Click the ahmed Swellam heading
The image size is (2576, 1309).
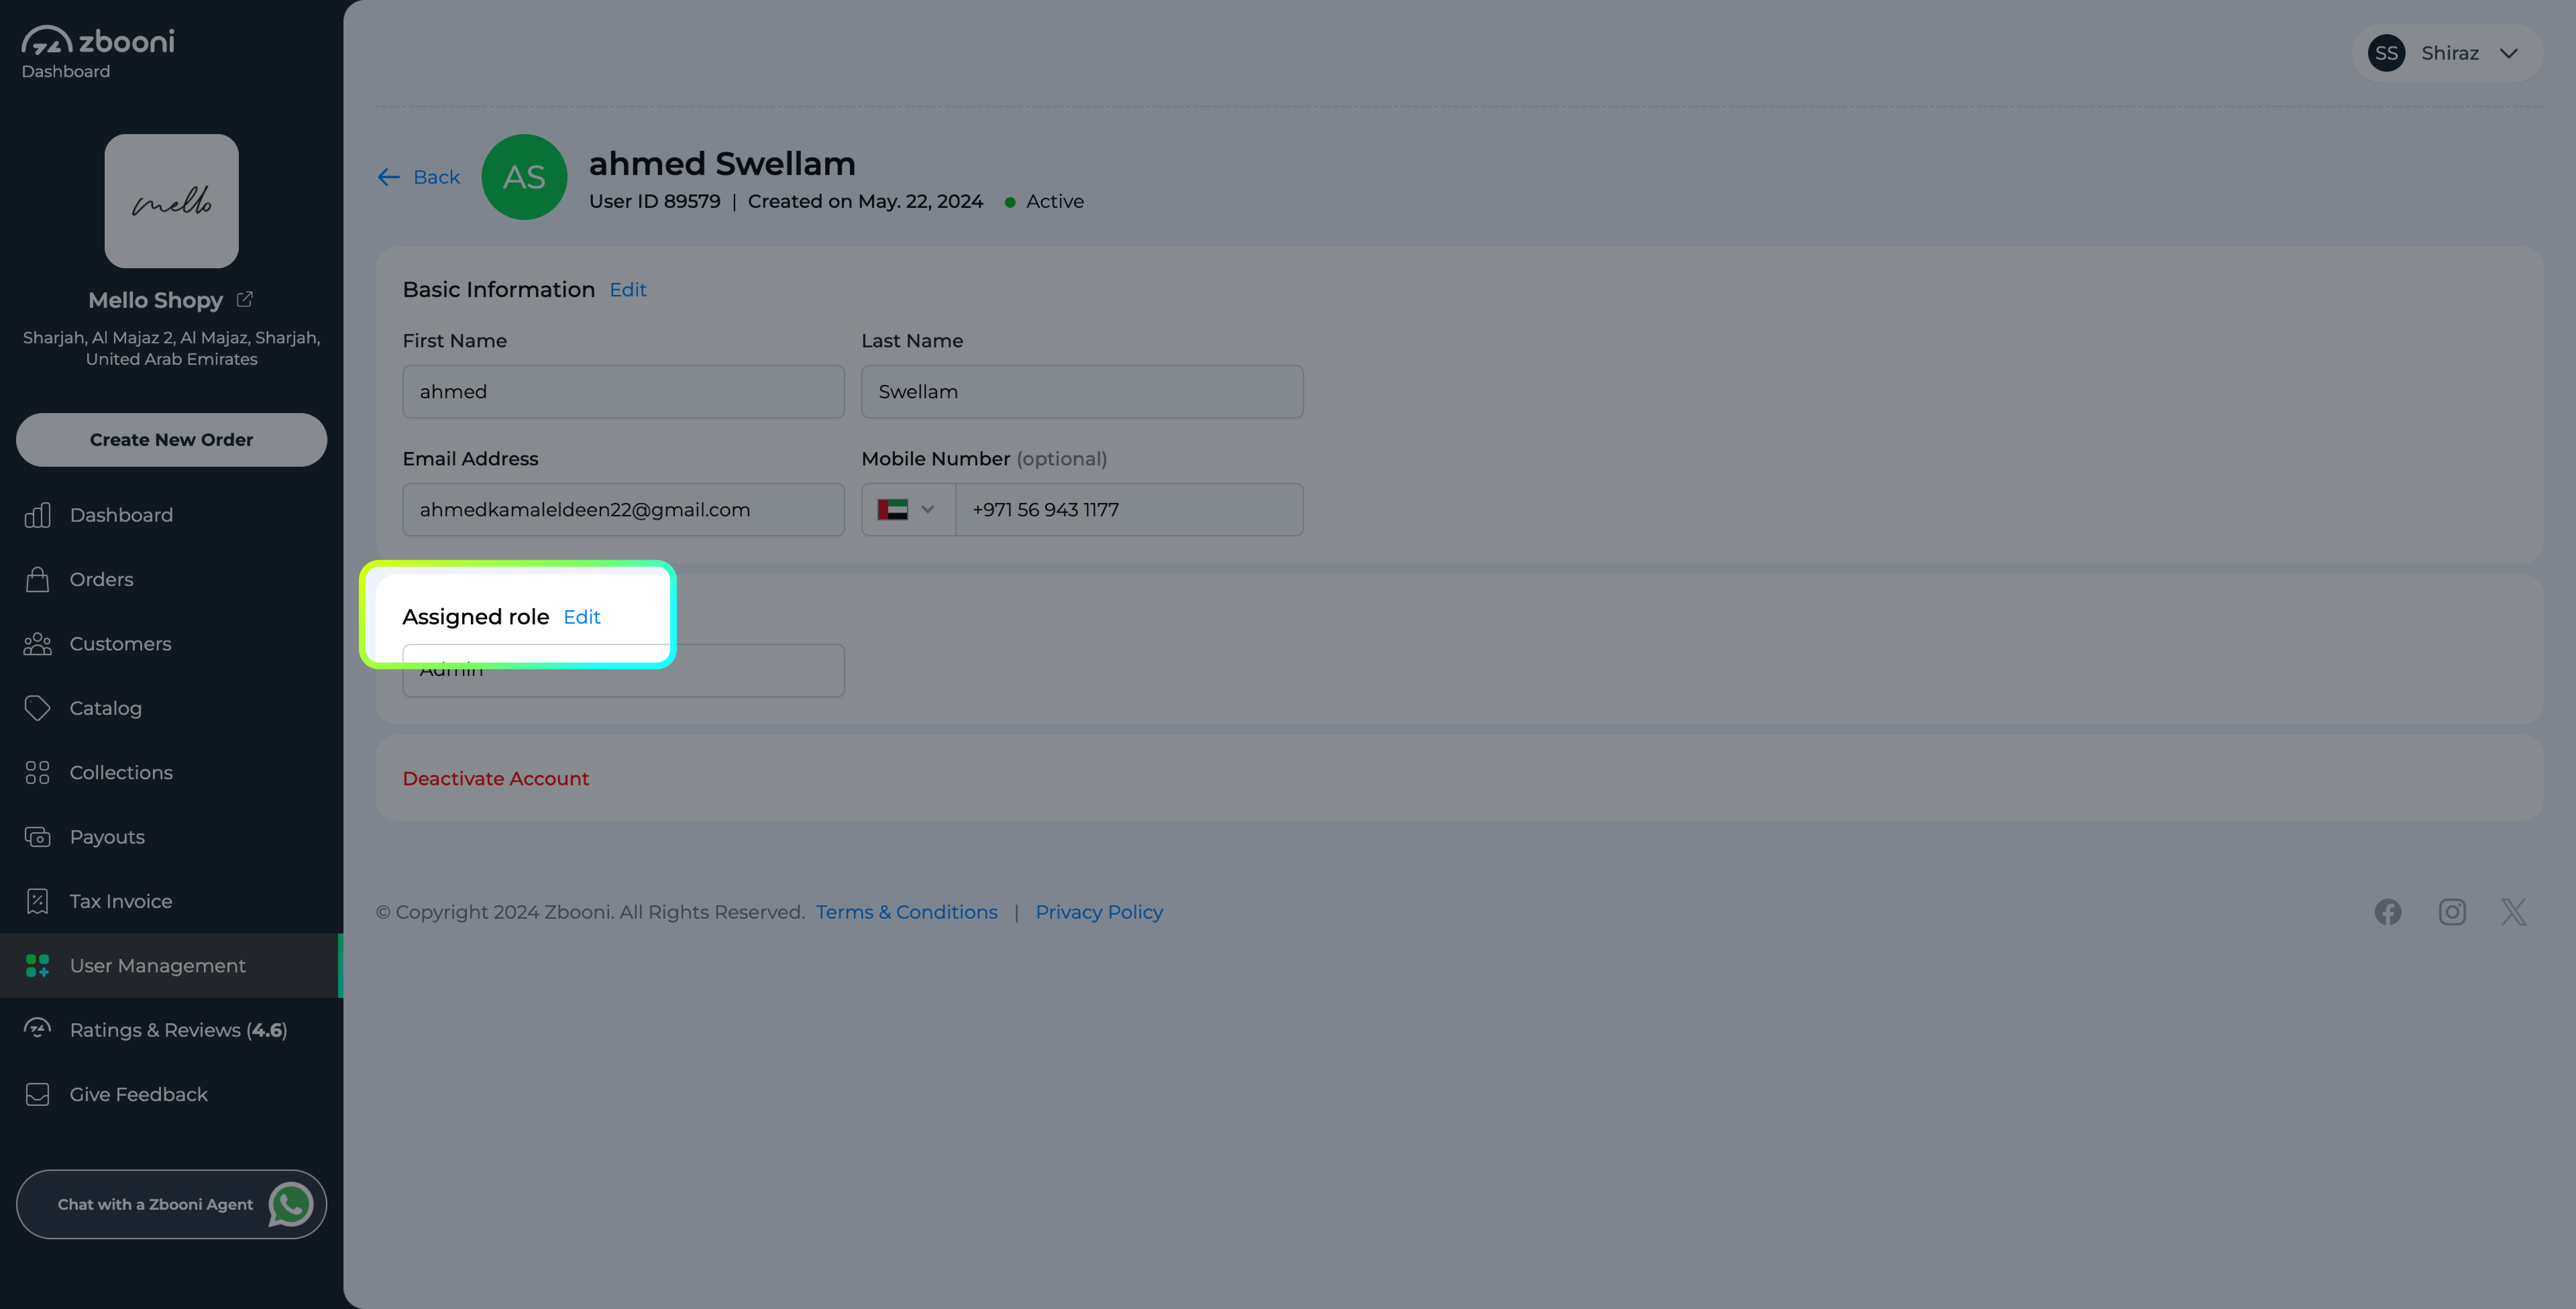coord(721,164)
